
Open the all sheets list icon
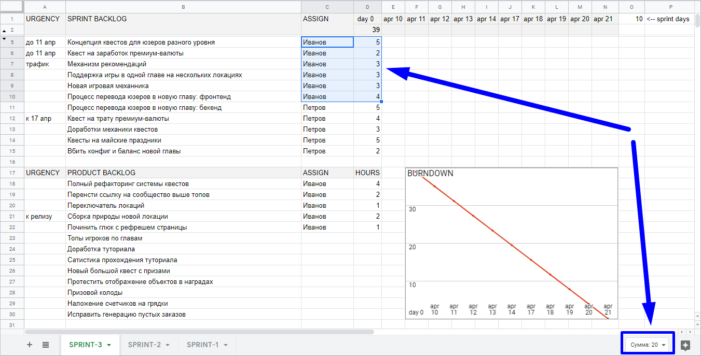pos(46,345)
